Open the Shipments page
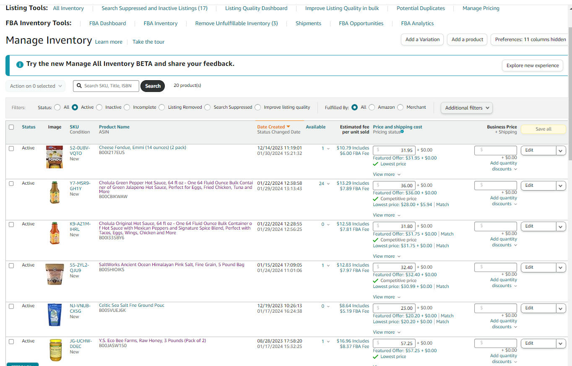Screen dimensions: 572x366 308,24
